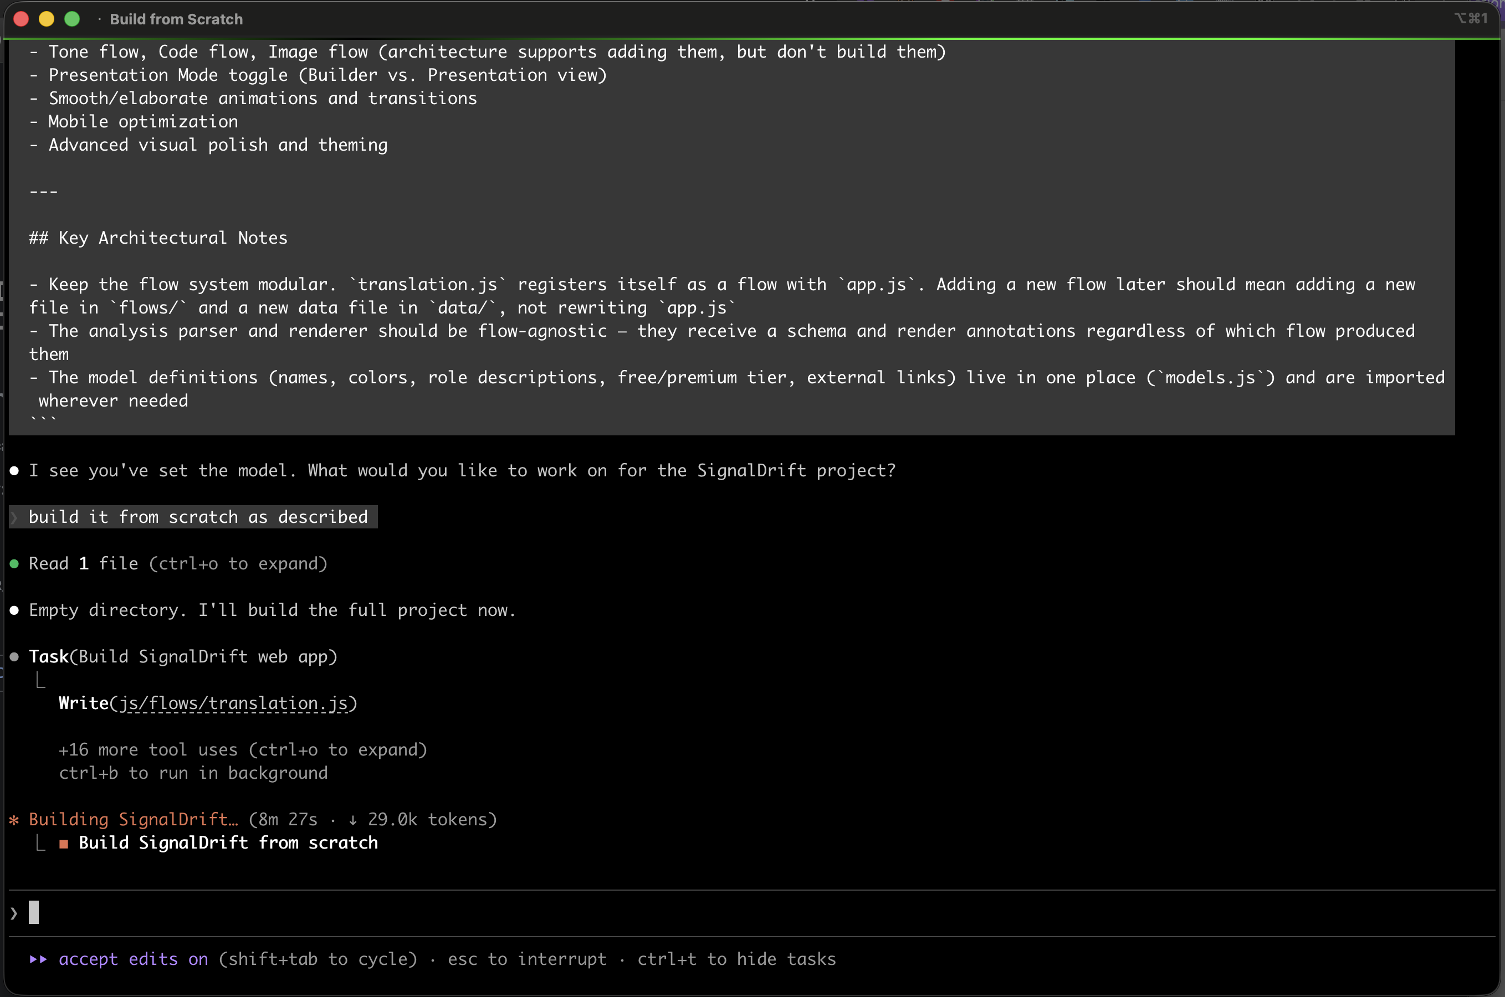Click the spinner beside Building SignalDrift status
1505x997 pixels.
14,820
